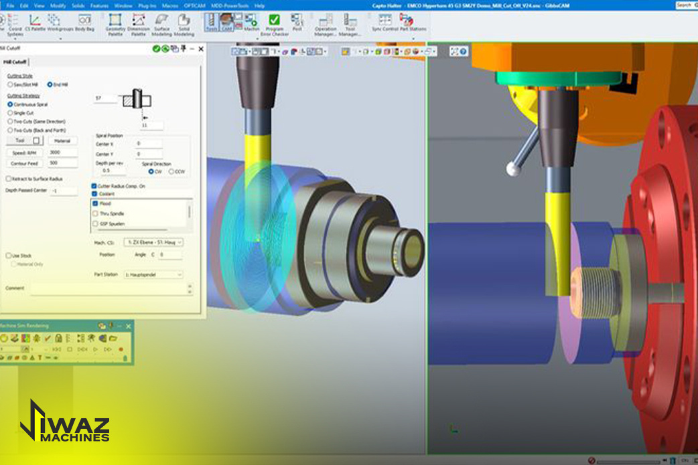Select Saw/Slot Mill cutting style
698x465 pixels.
pos(23,84)
